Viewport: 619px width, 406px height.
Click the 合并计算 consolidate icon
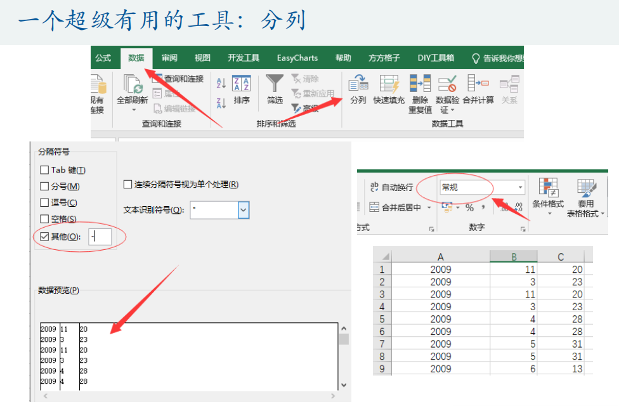[x=478, y=84]
